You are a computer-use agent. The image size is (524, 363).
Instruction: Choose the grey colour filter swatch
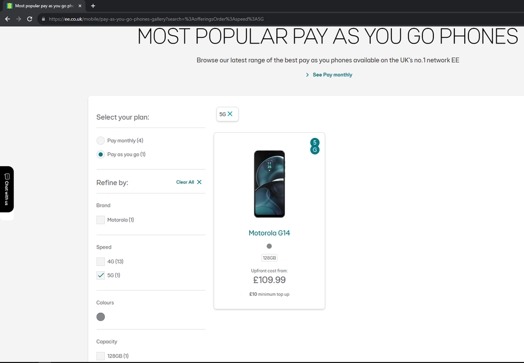click(101, 317)
